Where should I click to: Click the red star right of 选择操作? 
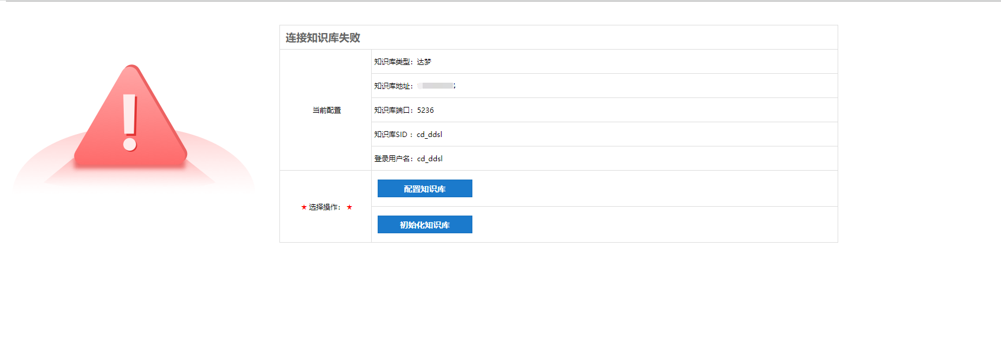(349, 207)
